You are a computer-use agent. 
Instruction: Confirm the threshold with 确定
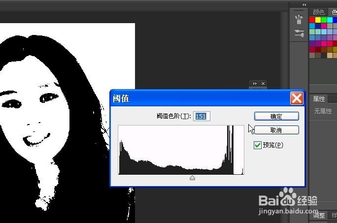tap(276, 117)
